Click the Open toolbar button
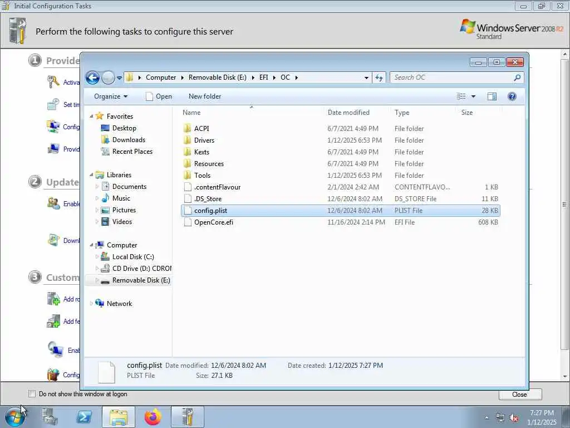Image resolution: width=570 pixels, height=428 pixels. pyautogui.click(x=159, y=96)
